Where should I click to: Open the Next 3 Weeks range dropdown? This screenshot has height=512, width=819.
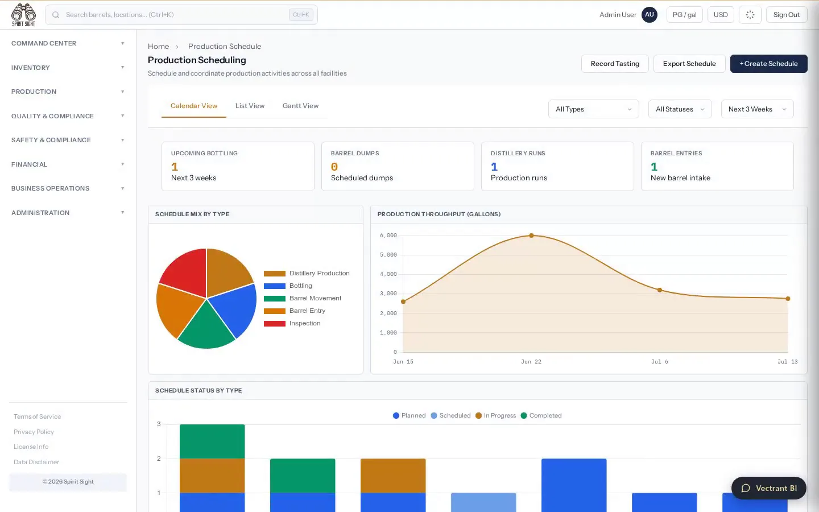point(757,109)
